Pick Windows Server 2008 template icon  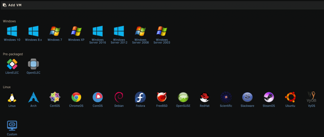point(140,31)
